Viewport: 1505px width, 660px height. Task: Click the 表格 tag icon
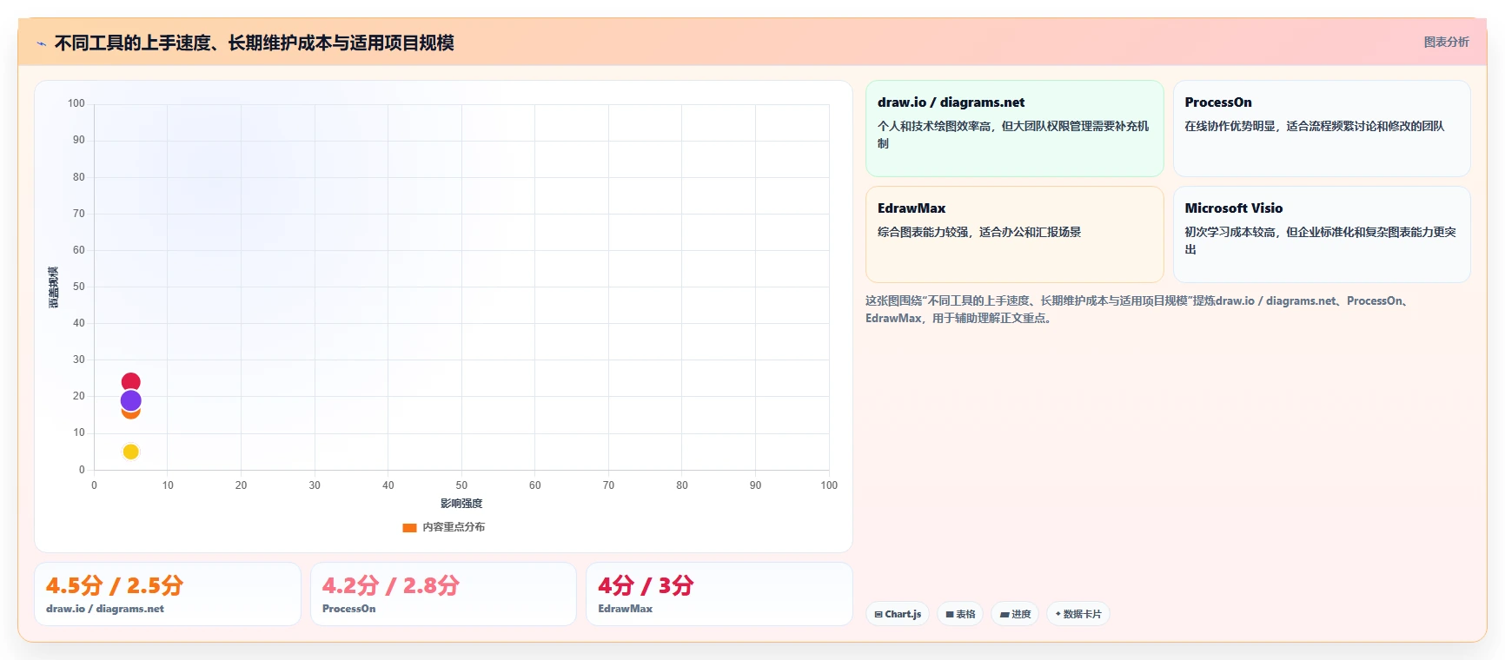coord(950,614)
